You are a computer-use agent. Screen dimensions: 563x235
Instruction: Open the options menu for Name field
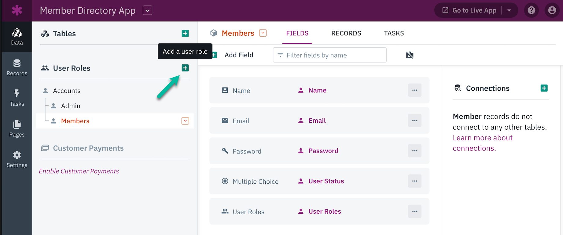(415, 90)
